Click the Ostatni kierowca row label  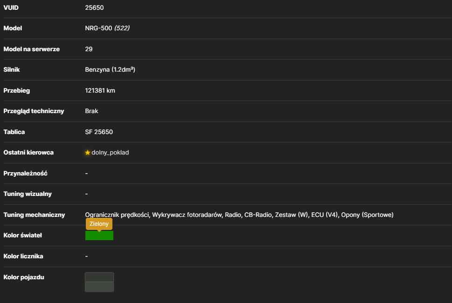pos(28,153)
